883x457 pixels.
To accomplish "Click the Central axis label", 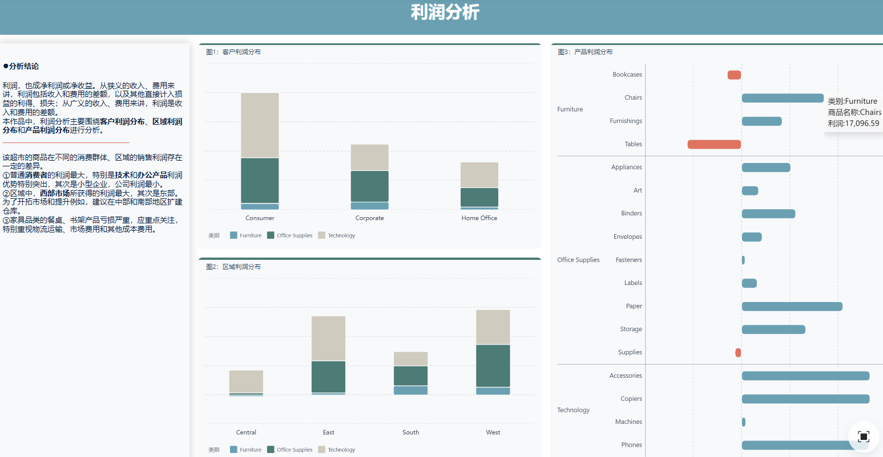I will (246, 432).
